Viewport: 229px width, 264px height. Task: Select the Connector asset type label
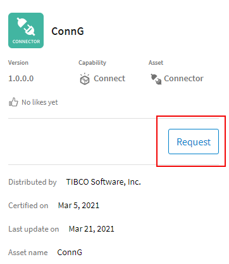[x=183, y=79]
